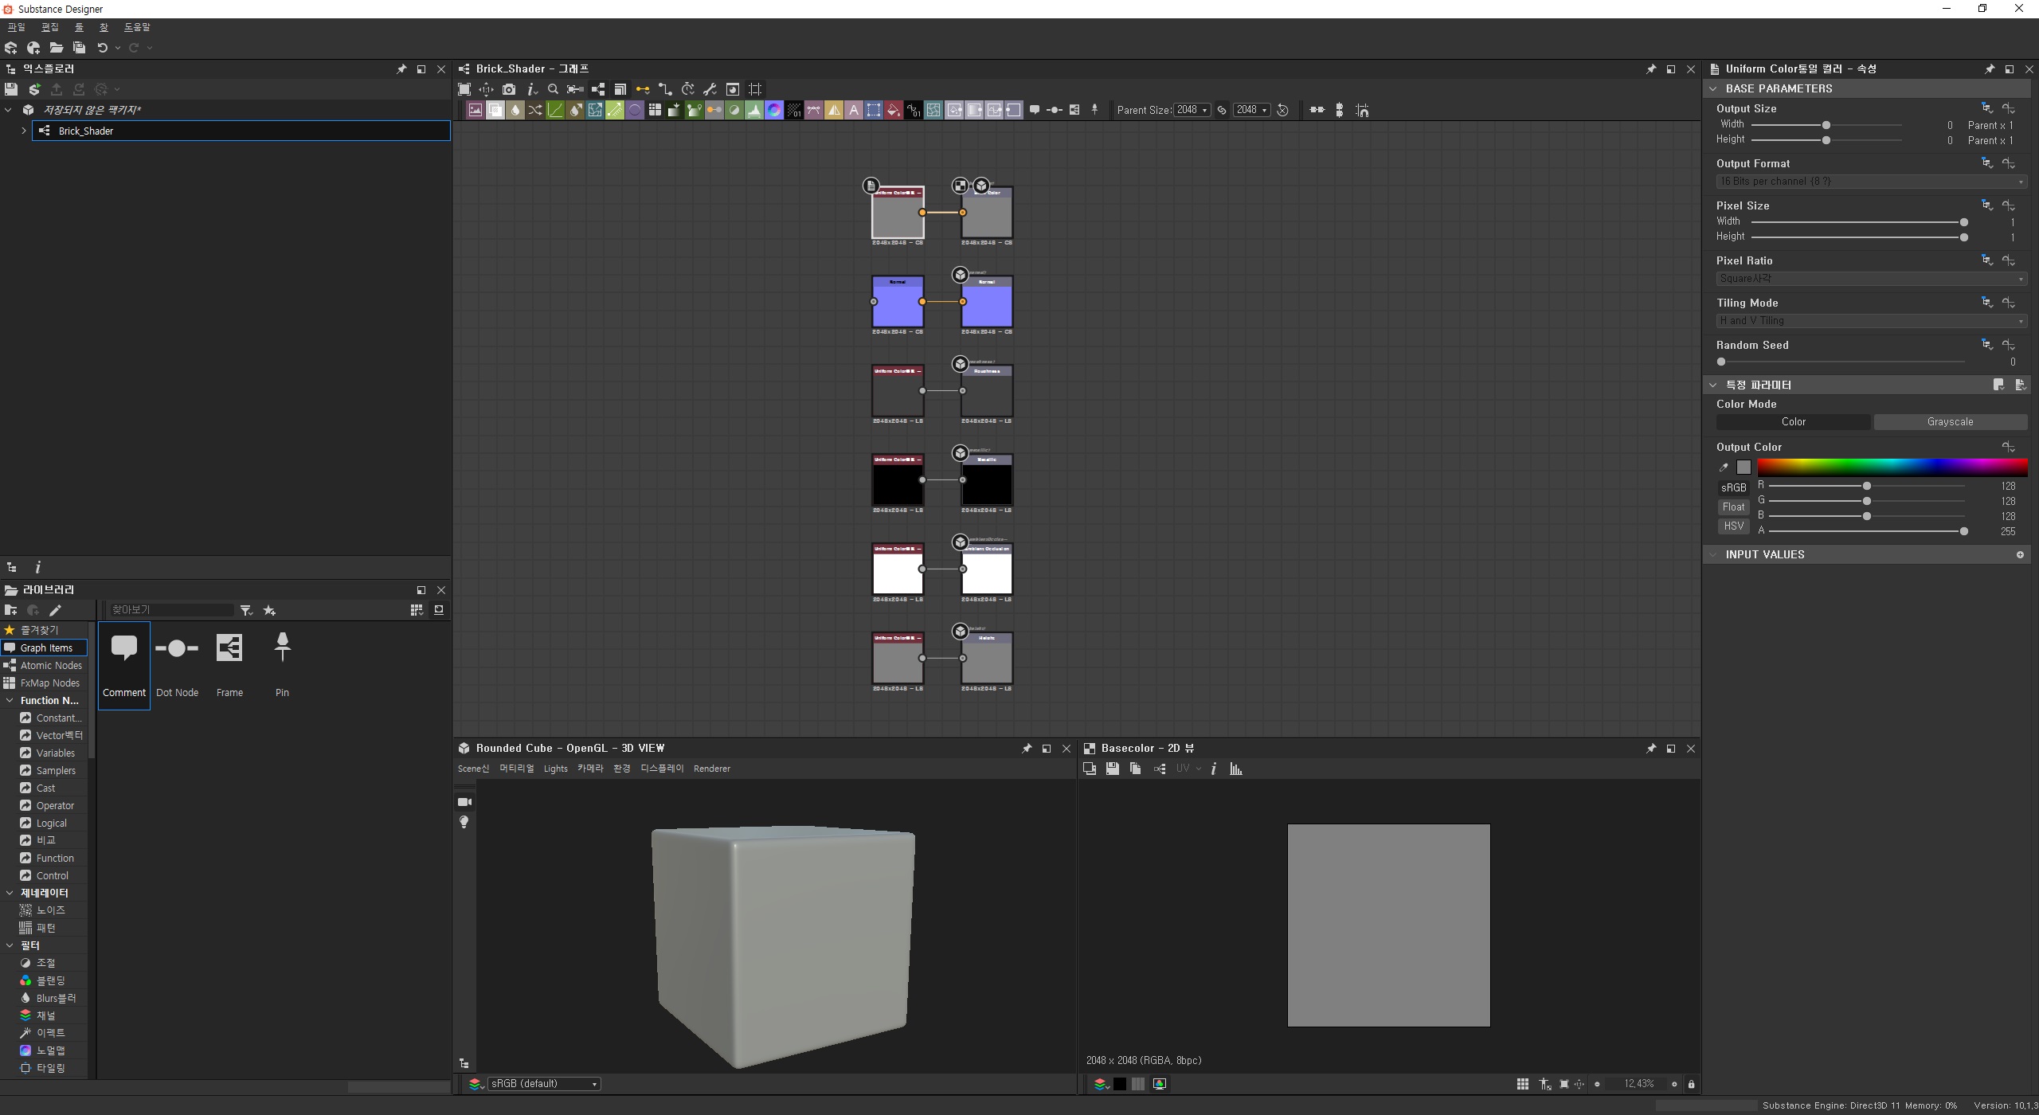Open the Output Format dropdown
Viewport: 2039px width, 1115px height.
coord(1870,182)
